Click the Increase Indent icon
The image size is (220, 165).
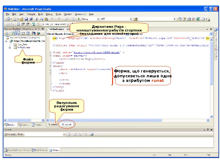click(28, 24)
